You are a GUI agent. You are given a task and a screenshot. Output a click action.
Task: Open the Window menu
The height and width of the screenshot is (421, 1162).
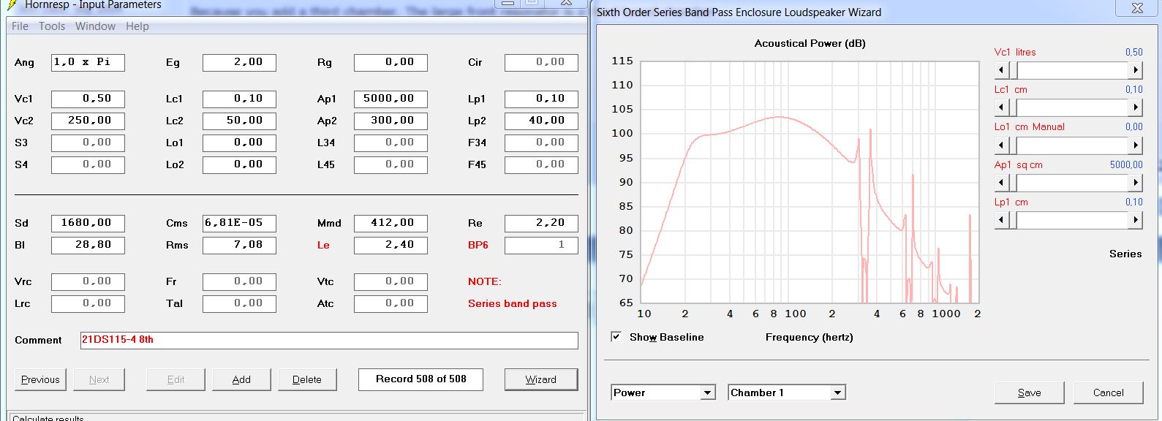pos(95,26)
